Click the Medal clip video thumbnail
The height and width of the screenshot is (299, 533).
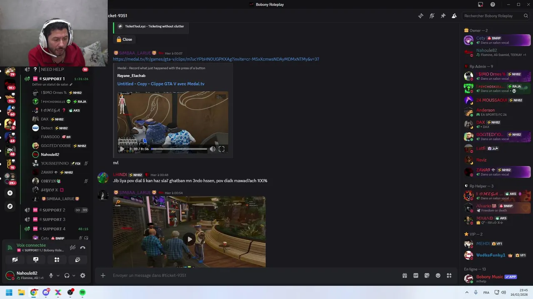pyautogui.click(x=173, y=122)
